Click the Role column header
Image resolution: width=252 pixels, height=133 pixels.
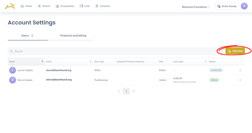[161, 62]
